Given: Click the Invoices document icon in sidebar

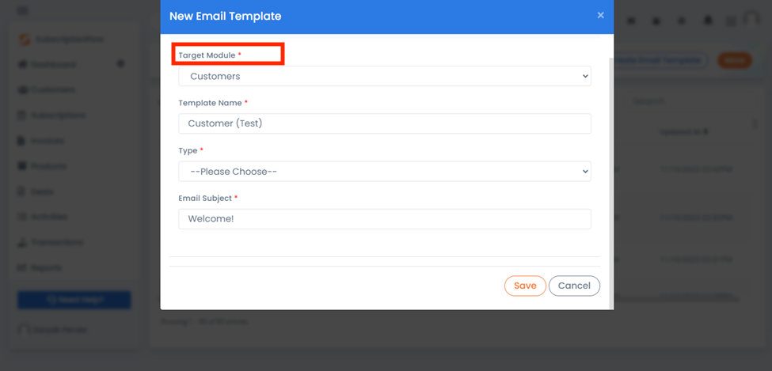Looking at the screenshot, I should pos(21,141).
